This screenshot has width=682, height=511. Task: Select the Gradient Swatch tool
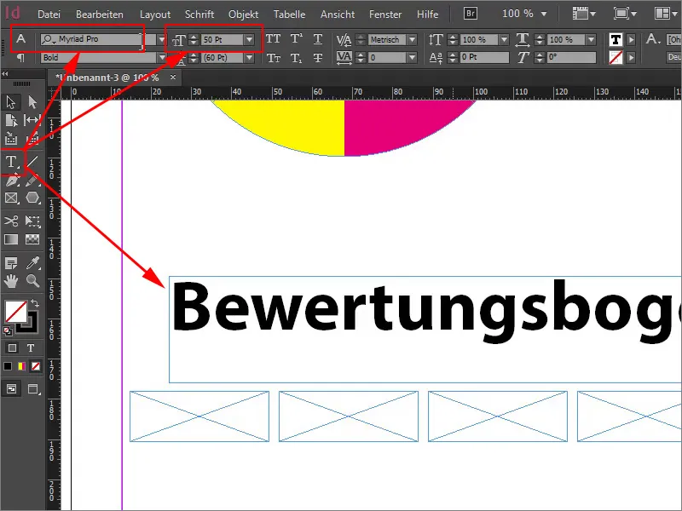11,239
